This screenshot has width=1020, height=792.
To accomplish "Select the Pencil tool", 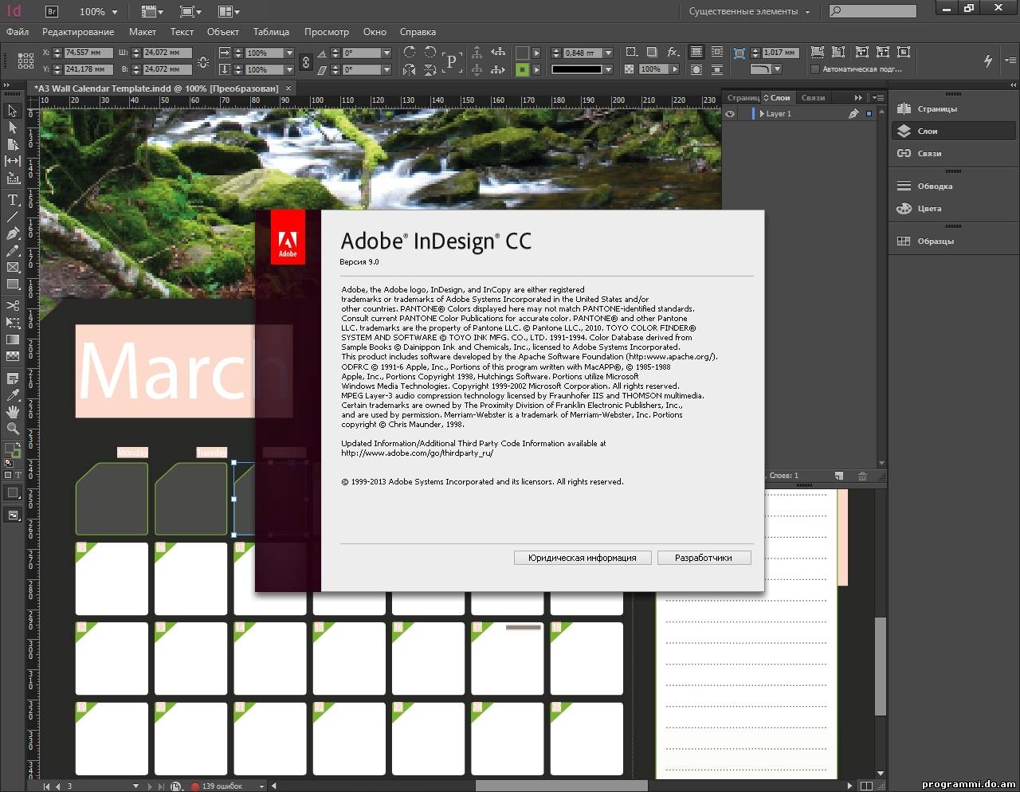I will click(13, 250).
